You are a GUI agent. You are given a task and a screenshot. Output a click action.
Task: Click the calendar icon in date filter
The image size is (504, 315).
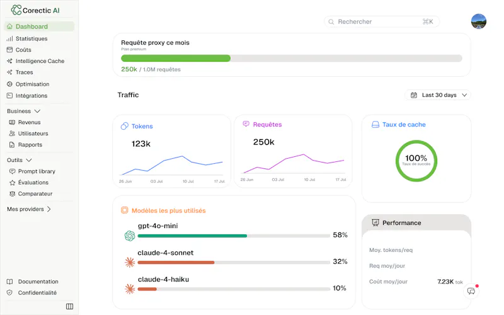tap(414, 95)
